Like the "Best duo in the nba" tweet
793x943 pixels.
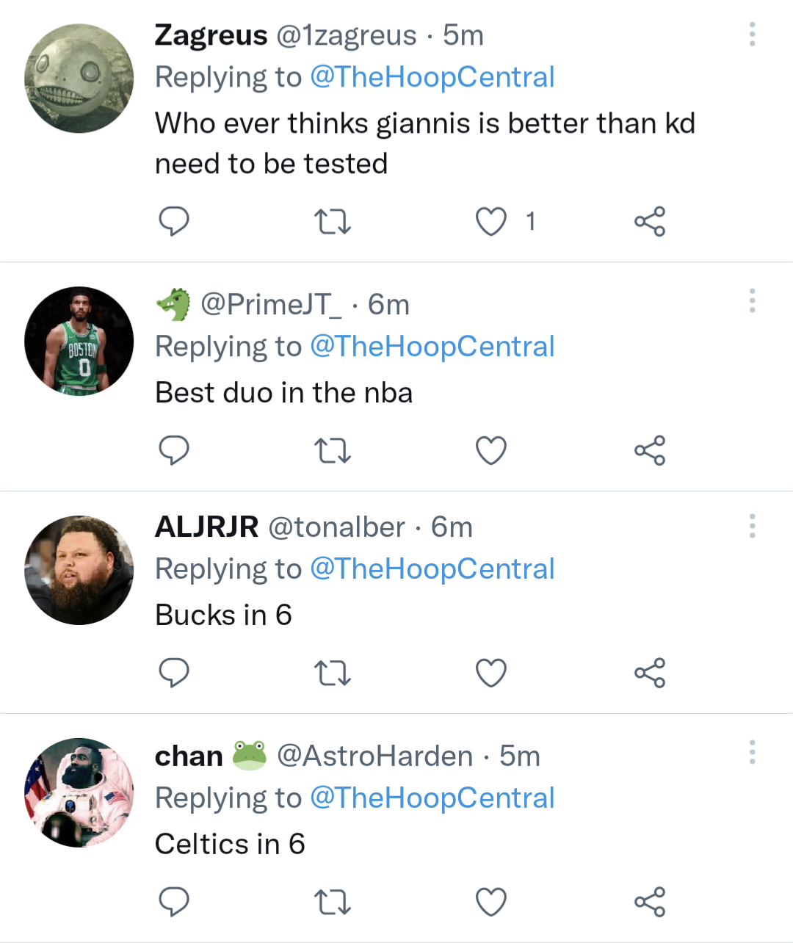(491, 450)
